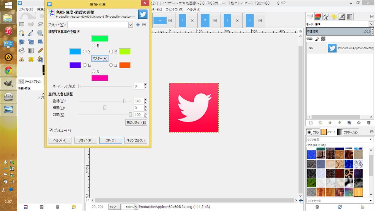Hide the ProductionAppIcon layer via eye icon

click(311, 48)
